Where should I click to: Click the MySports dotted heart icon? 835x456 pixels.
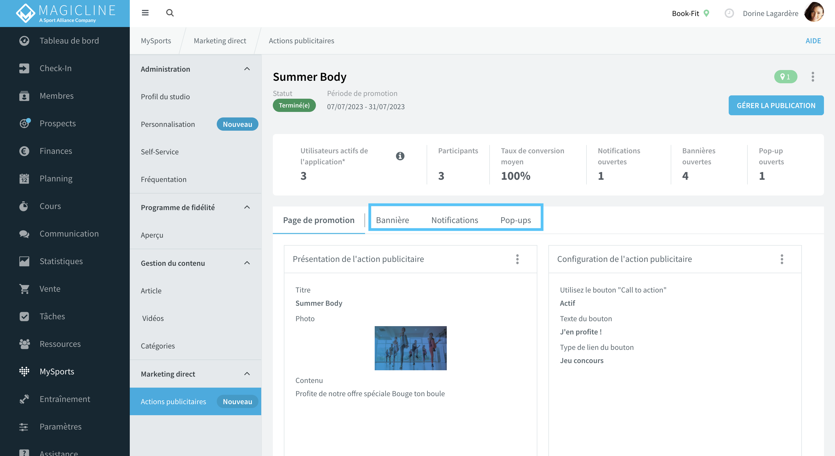point(24,372)
